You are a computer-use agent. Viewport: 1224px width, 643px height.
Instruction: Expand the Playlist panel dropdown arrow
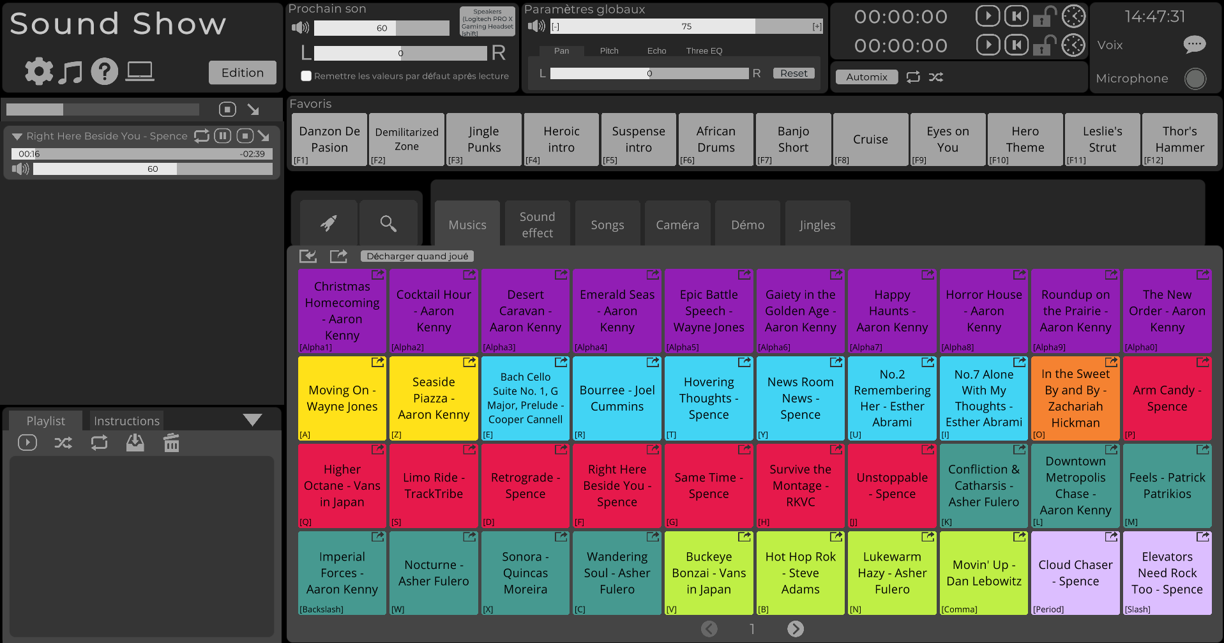click(x=253, y=420)
